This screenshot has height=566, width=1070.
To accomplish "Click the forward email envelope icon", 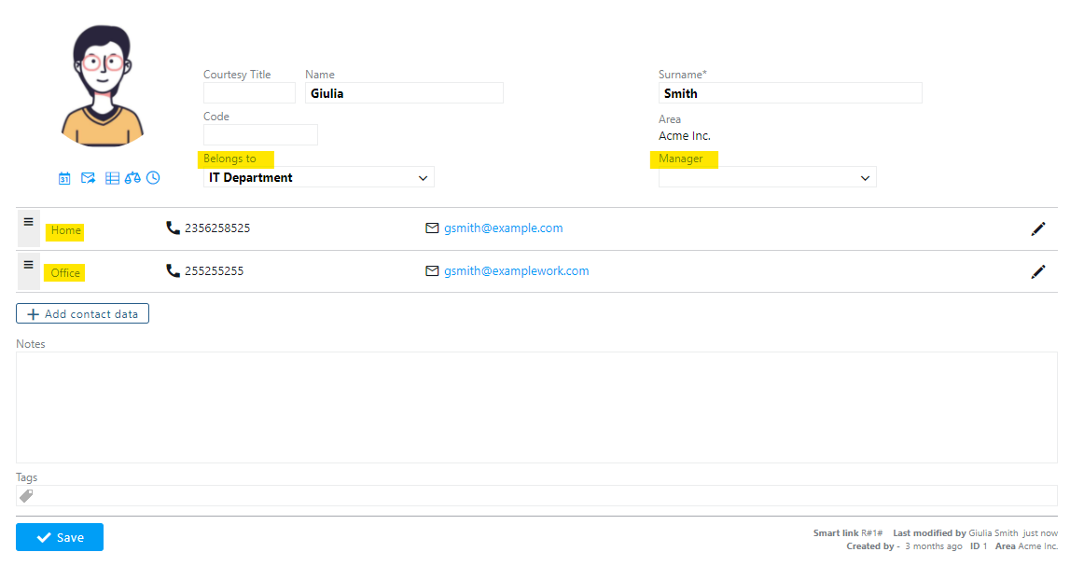I will 89,178.
